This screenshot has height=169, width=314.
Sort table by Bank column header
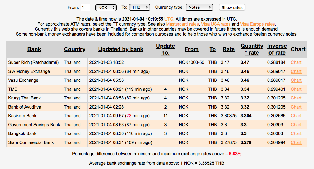tap(34, 49)
